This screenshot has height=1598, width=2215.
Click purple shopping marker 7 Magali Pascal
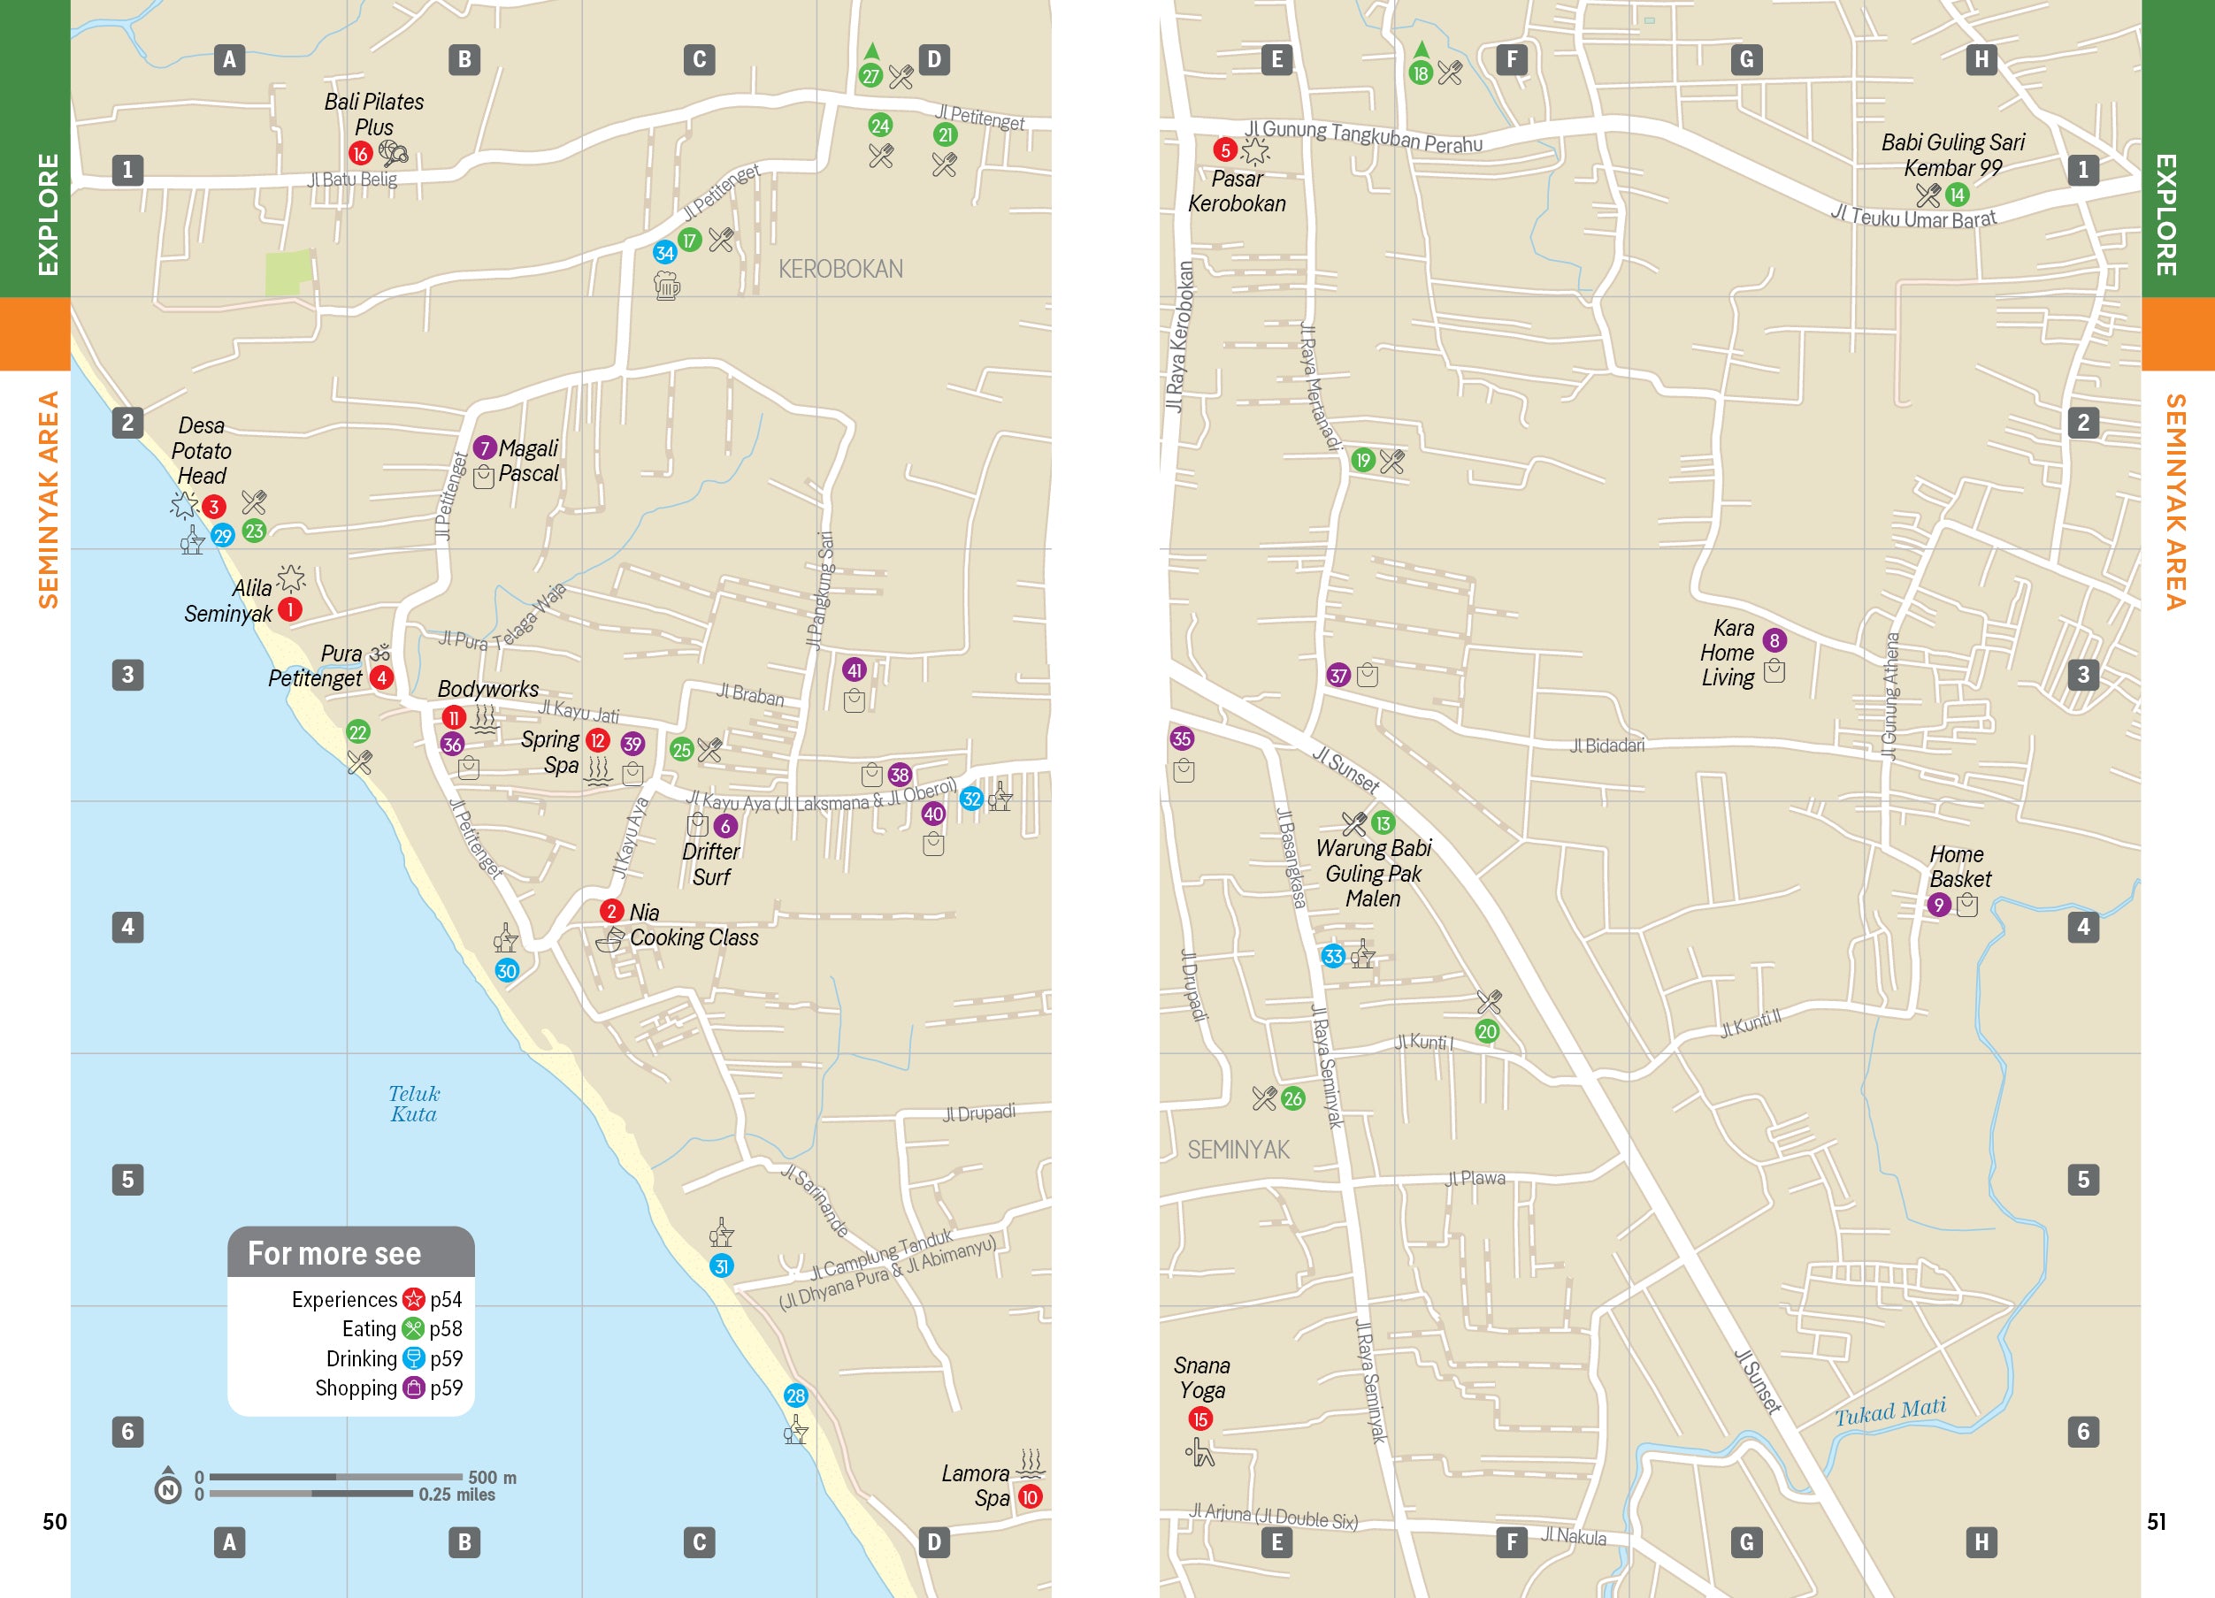point(485,448)
